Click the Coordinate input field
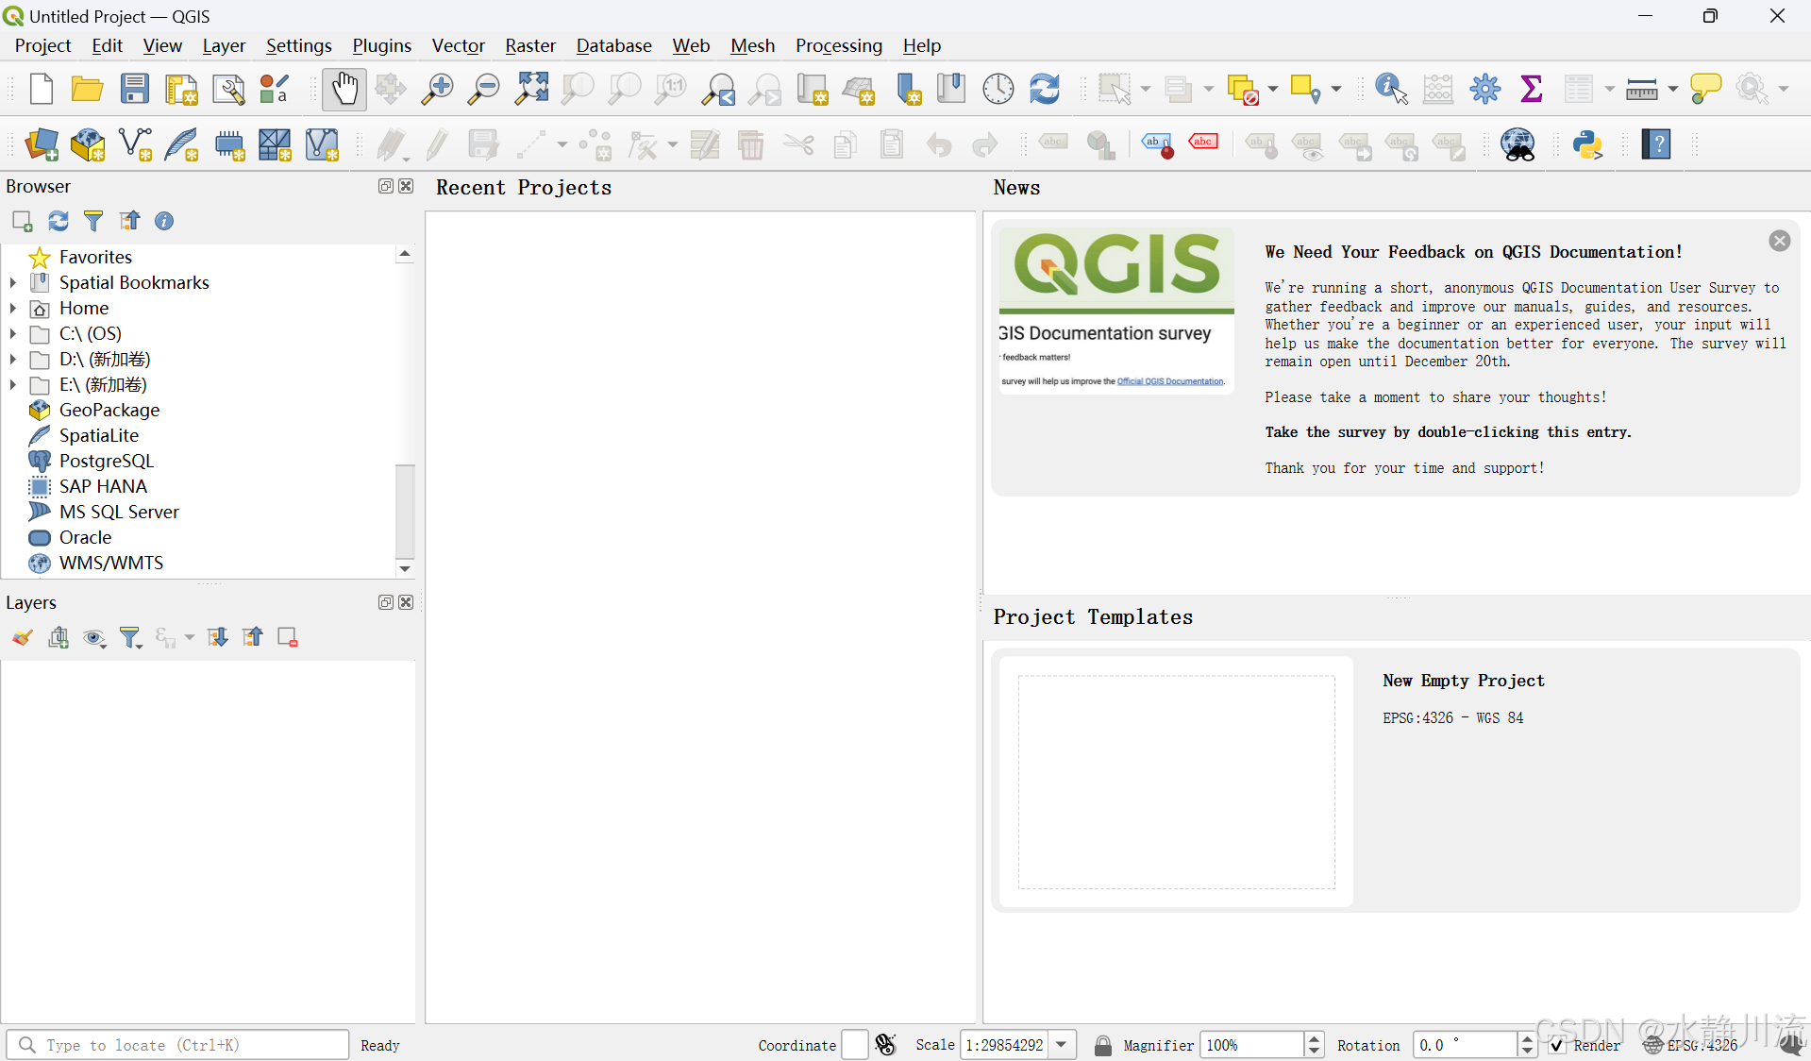The width and height of the screenshot is (1811, 1061). pyautogui.click(x=855, y=1045)
